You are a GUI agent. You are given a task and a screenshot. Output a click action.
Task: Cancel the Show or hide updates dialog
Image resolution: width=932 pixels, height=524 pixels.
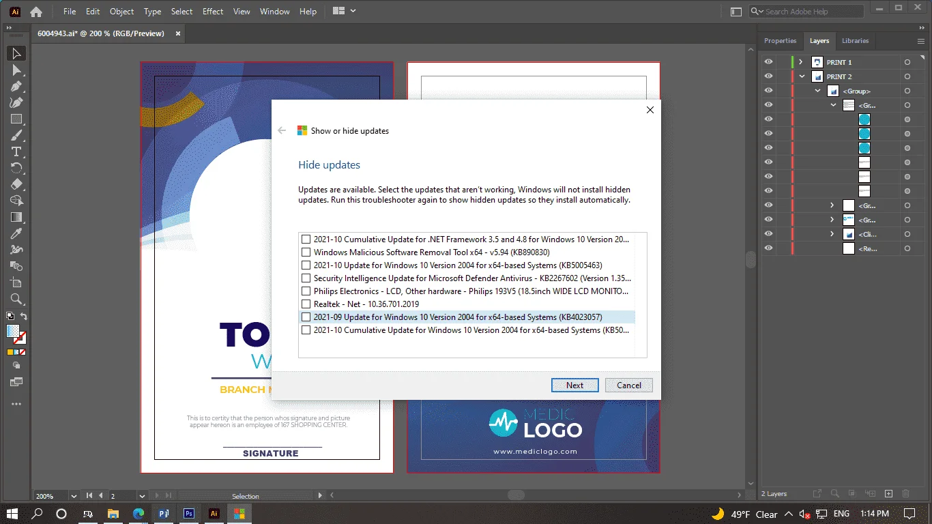tap(629, 385)
